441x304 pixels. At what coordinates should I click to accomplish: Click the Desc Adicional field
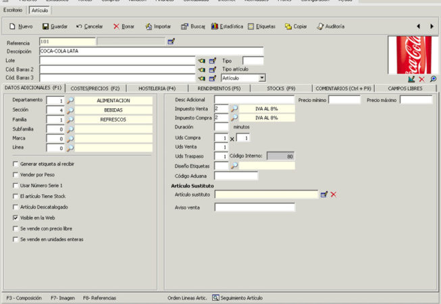254,99
